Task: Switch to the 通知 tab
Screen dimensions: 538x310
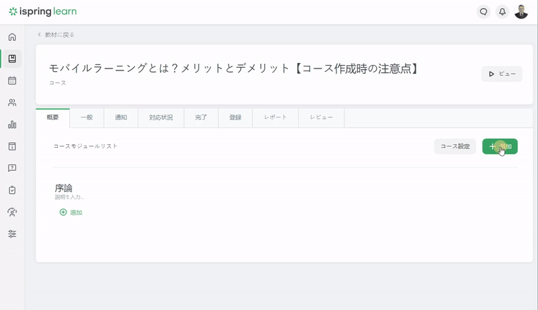Action: coord(121,117)
